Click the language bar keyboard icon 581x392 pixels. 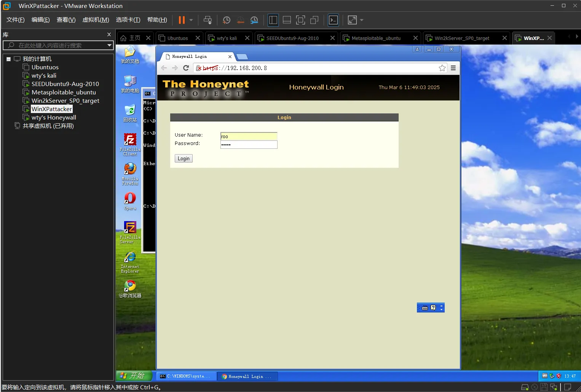point(425,308)
